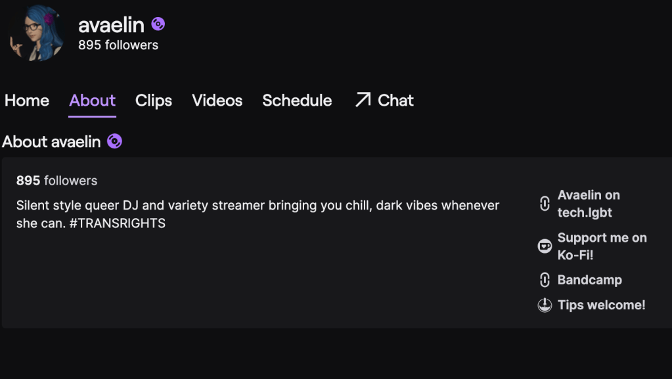Click the link icon beside Bandcamp

(x=545, y=280)
